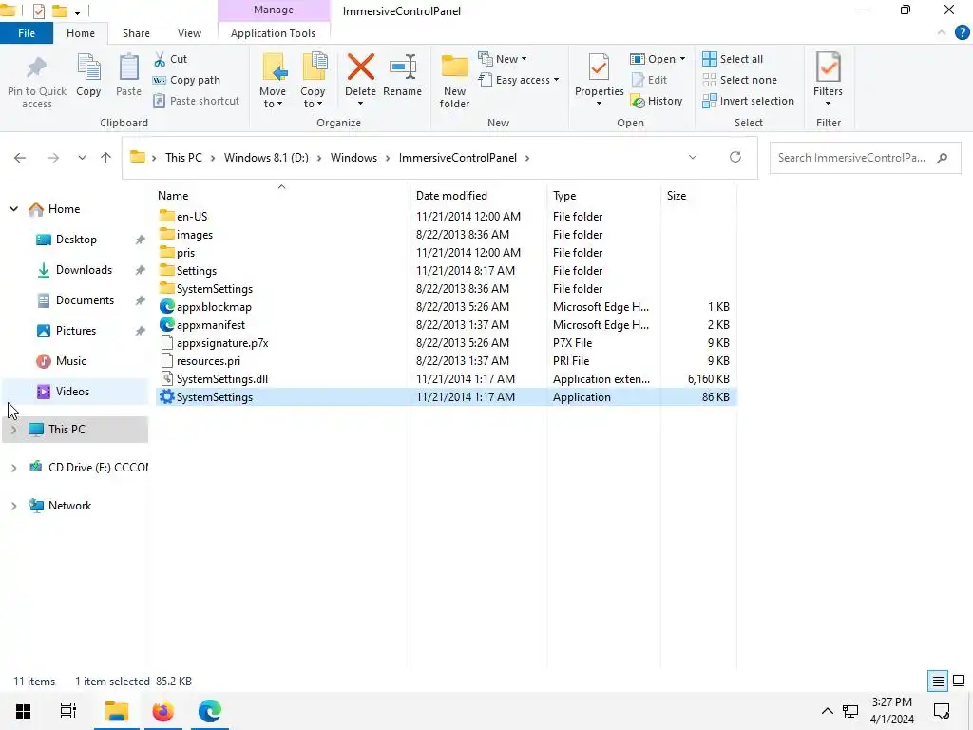Click the Help question mark icon

(962, 33)
